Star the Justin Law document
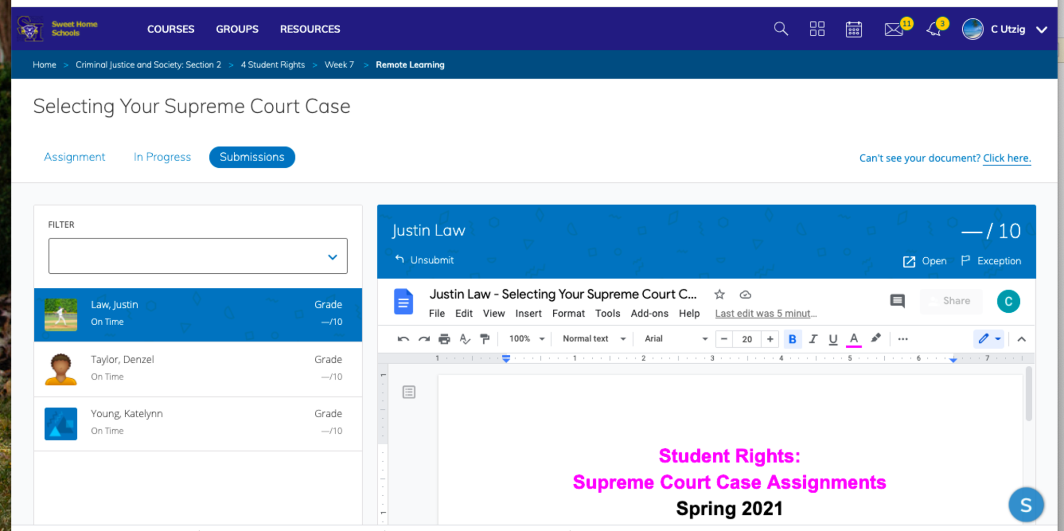 720,295
